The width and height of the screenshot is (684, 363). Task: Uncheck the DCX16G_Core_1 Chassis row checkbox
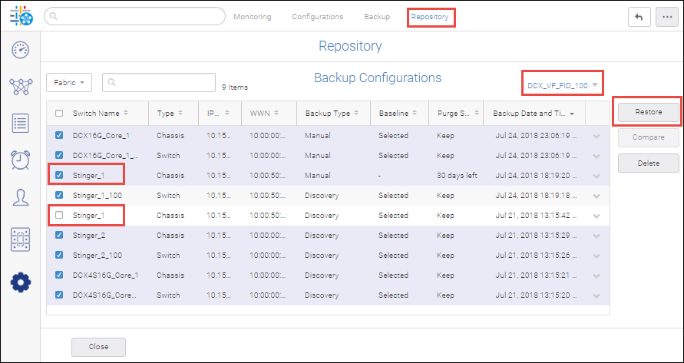click(x=59, y=135)
